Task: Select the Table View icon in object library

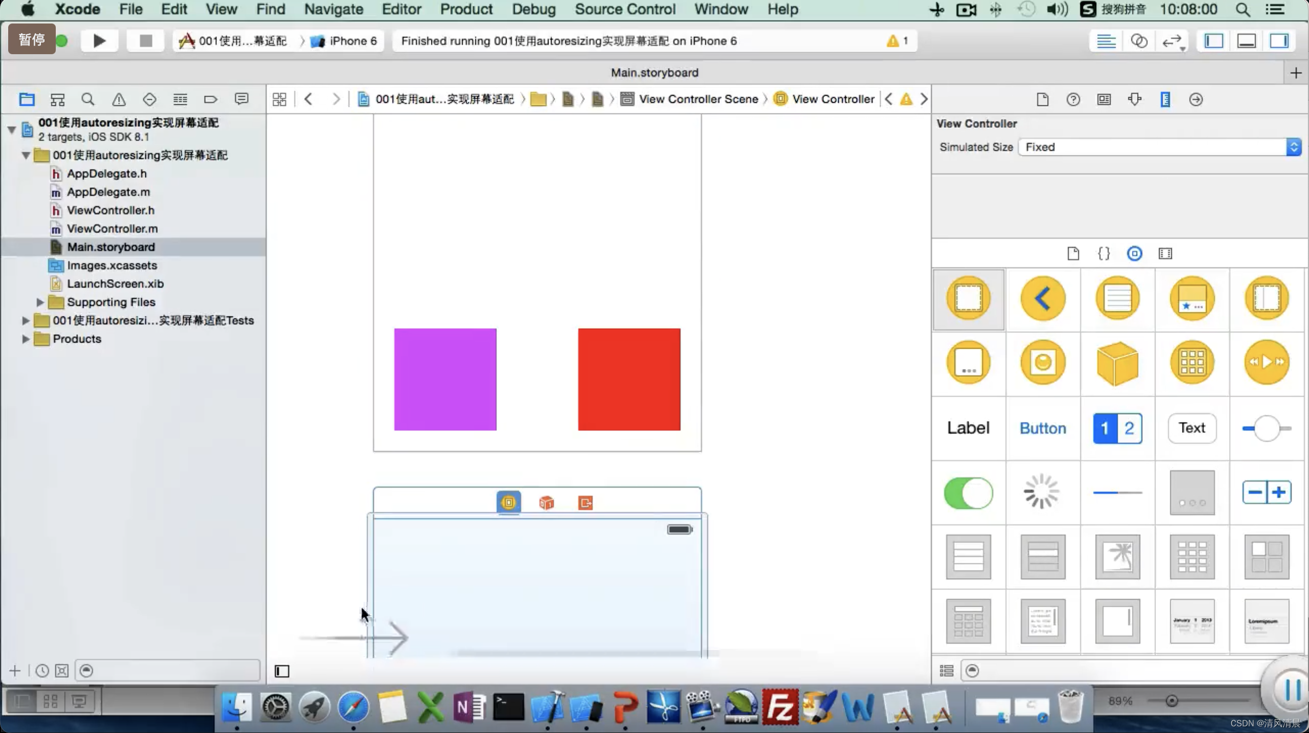Action: [x=968, y=557]
